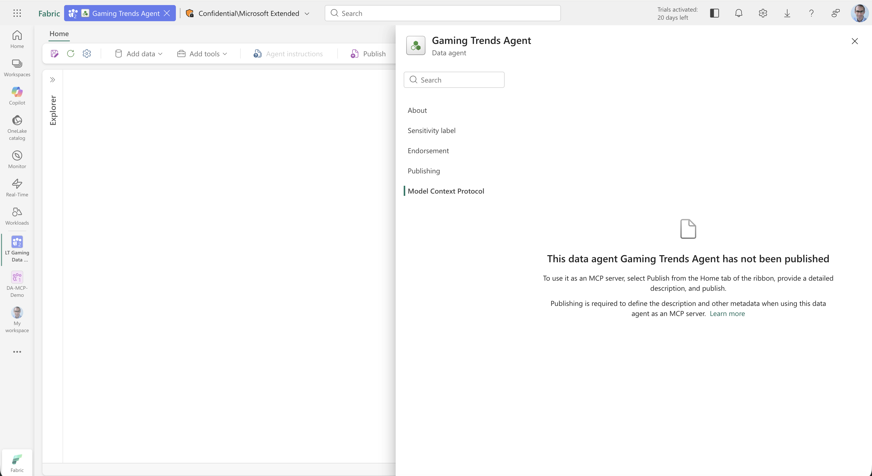Screen dimensions: 872x476
Task: Click the refresh icon in ribbon
Action: pyautogui.click(x=70, y=54)
